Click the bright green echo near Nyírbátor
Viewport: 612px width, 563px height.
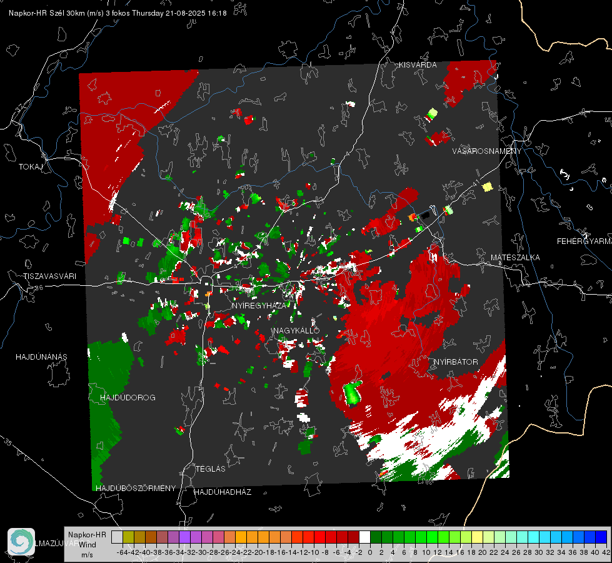(353, 393)
